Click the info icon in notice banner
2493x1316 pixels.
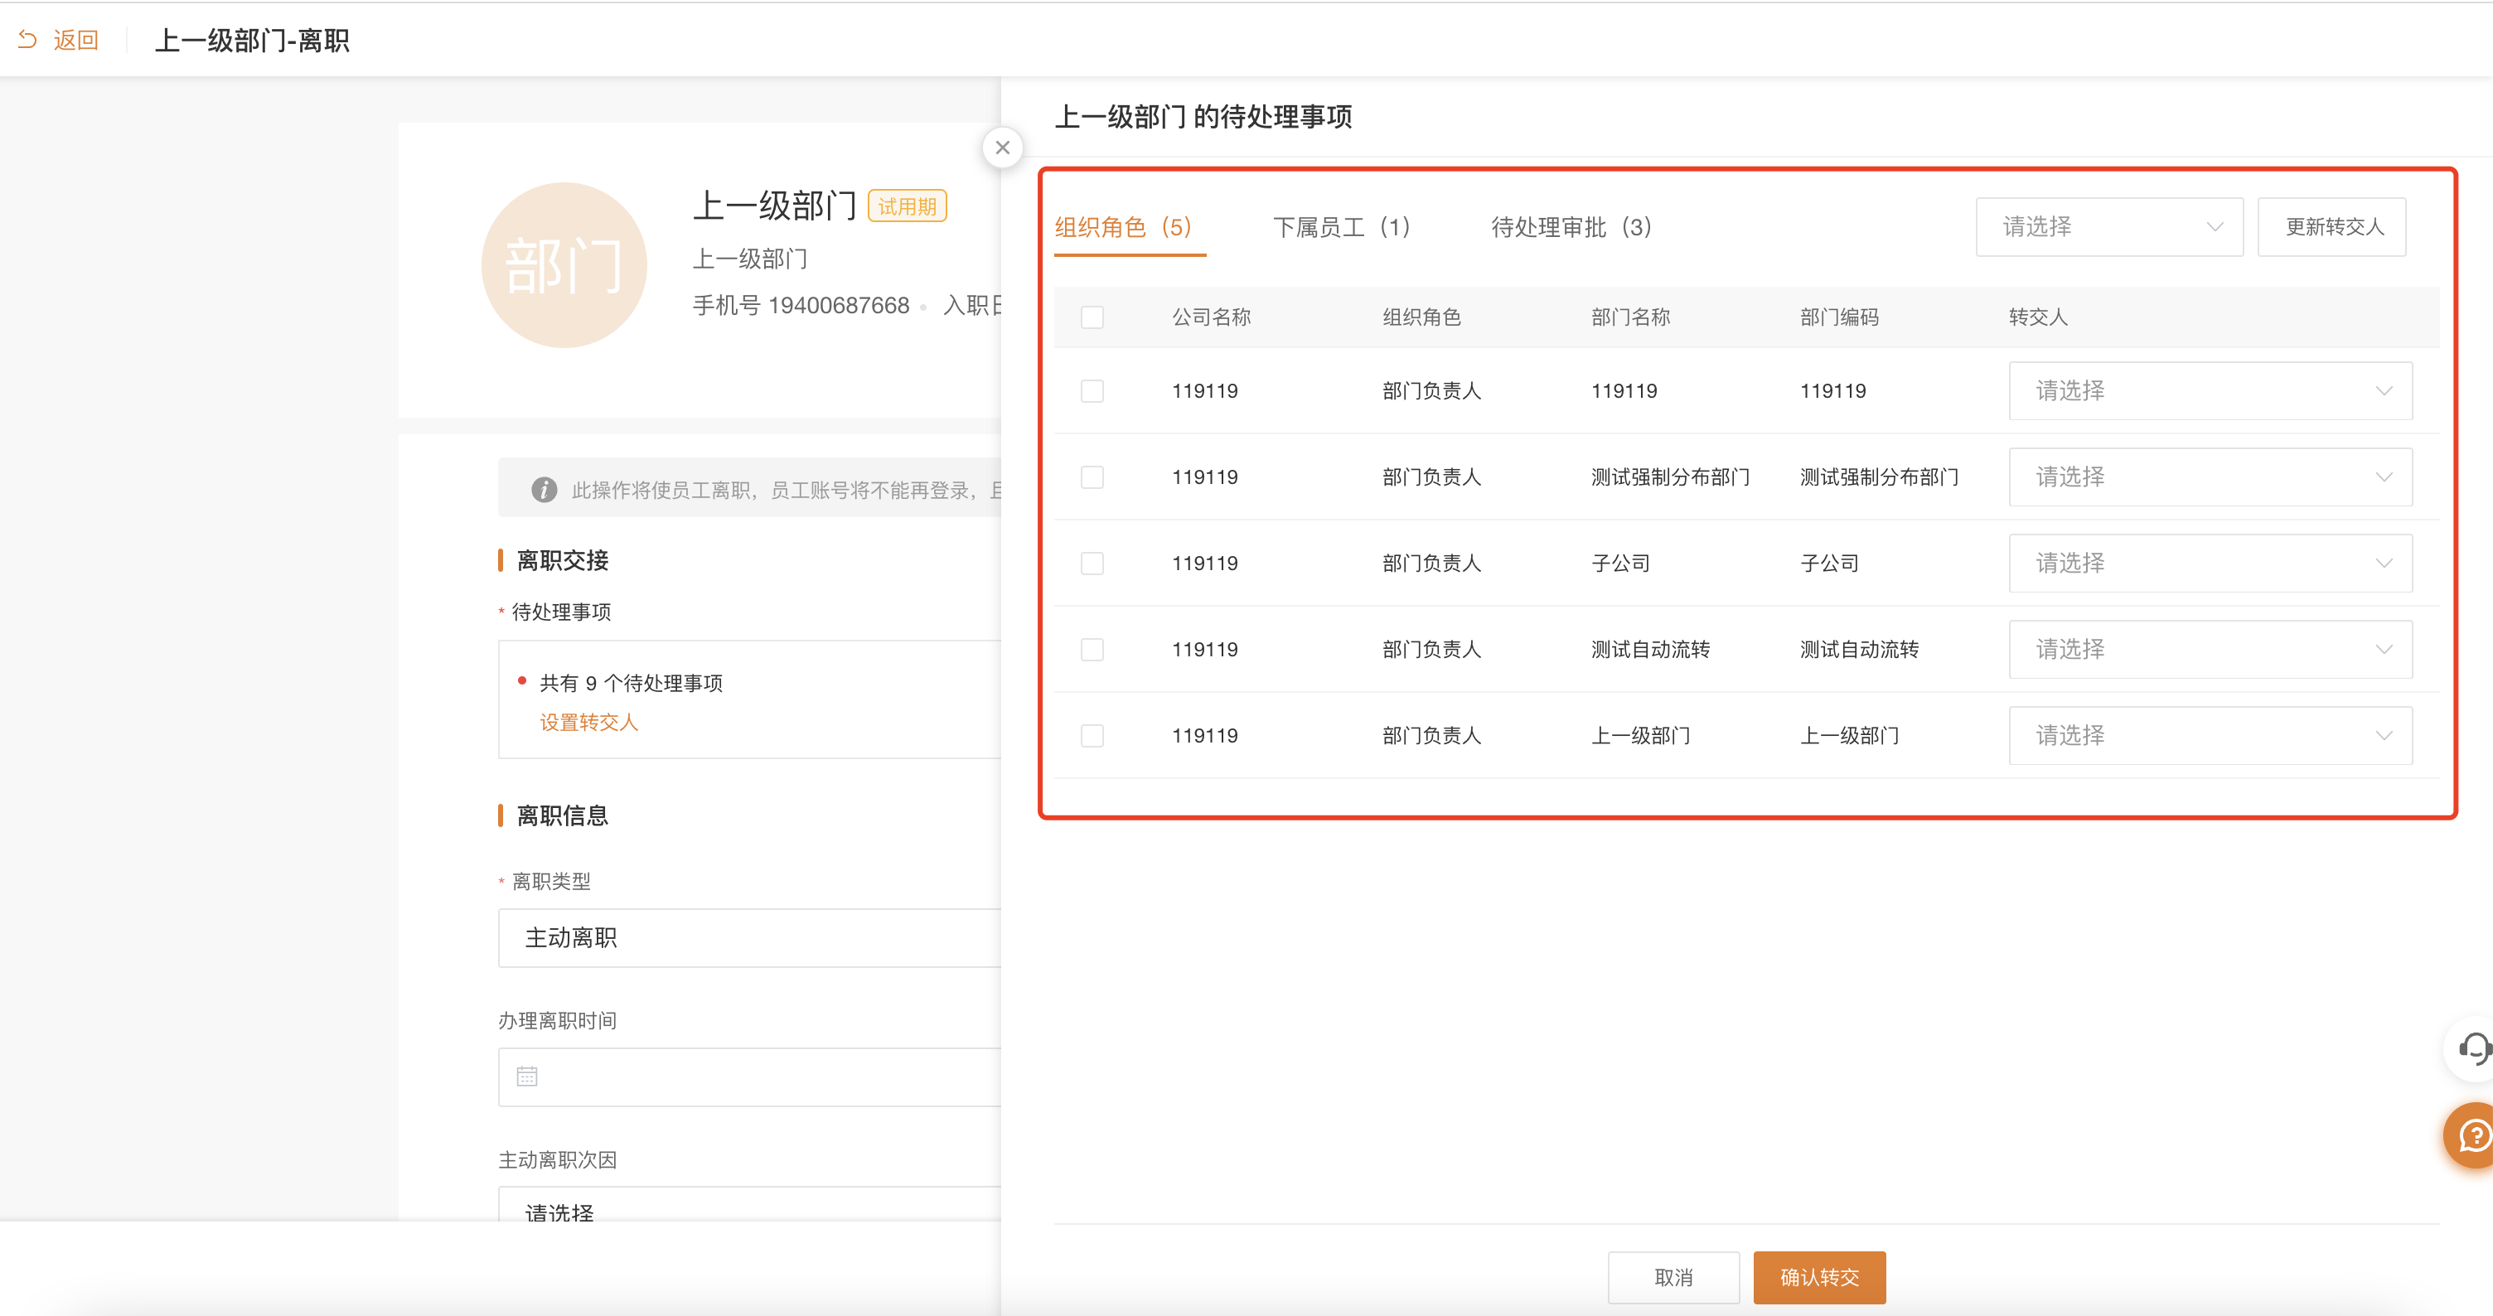[544, 490]
